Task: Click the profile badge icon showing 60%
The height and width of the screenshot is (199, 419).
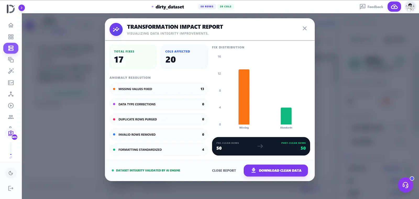Action: click(x=11, y=134)
